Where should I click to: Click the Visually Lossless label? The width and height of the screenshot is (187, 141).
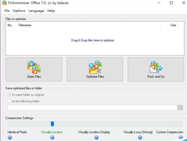[52, 132]
